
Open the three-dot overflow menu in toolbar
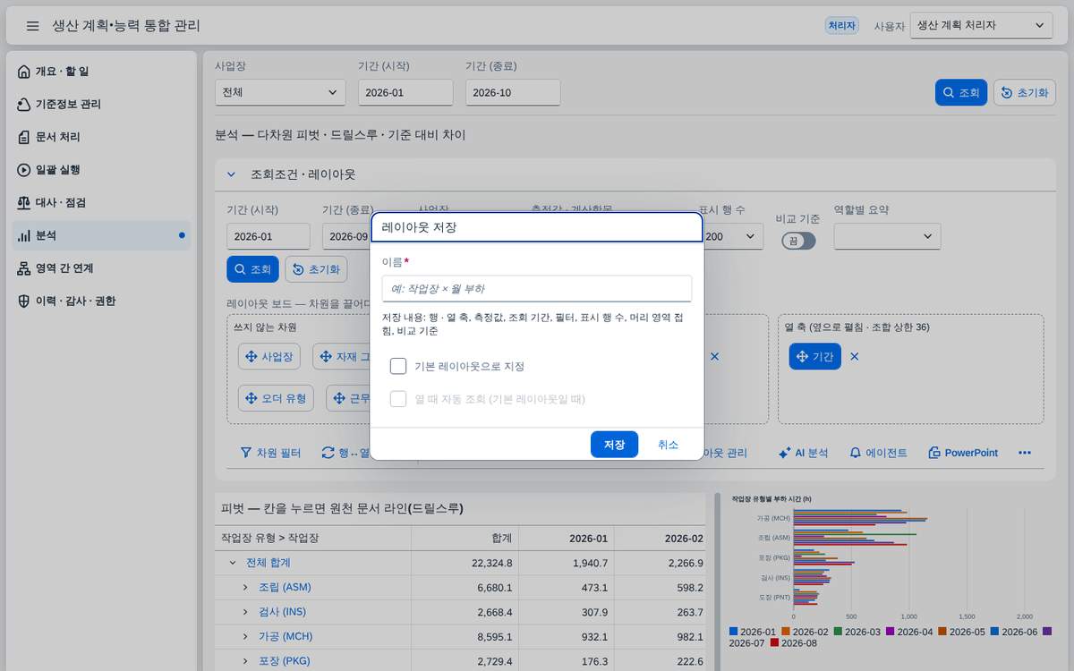1025,453
